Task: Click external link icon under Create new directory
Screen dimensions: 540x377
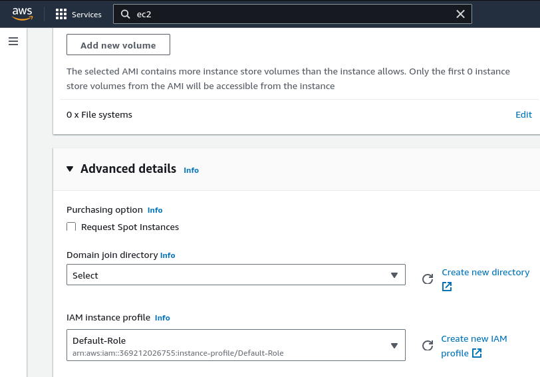Action: pos(447,287)
